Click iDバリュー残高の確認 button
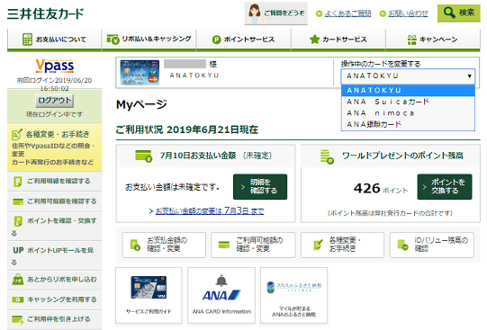This screenshot has height=330, width=487. 432,245
